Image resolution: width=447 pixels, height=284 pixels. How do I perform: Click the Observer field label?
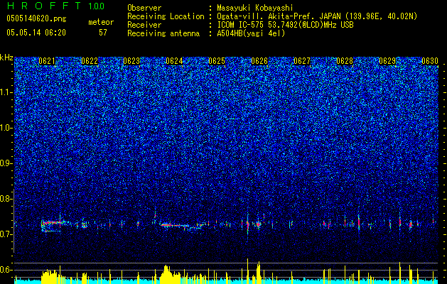[x=144, y=8]
